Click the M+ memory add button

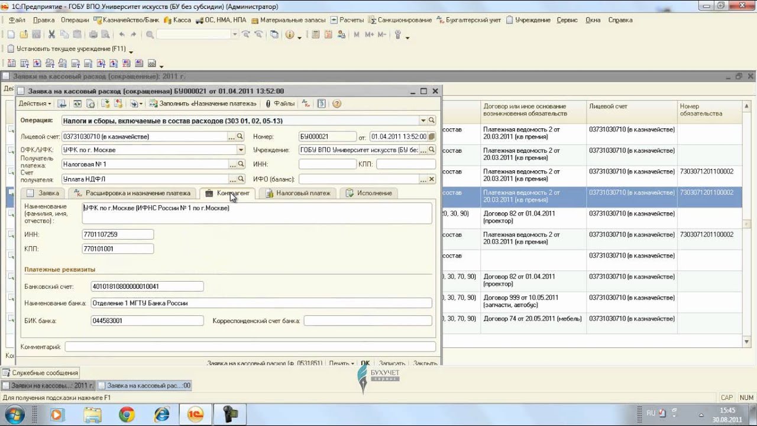[x=369, y=34]
